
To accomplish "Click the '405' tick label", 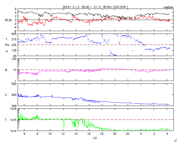I will (14, 34).
